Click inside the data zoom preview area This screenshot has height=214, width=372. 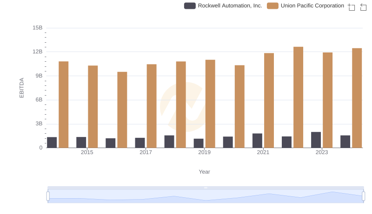tap(206, 196)
